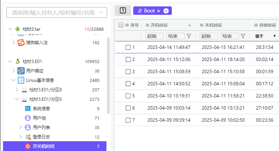Viewport: 279px width, 151px height.
Task: Open the 系统信息 icon item
Action: [28, 109]
